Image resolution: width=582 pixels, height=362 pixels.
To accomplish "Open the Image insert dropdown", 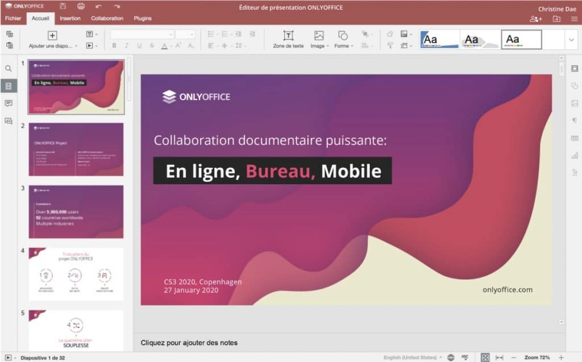I will pyautogui.click(x=319, y=39).
